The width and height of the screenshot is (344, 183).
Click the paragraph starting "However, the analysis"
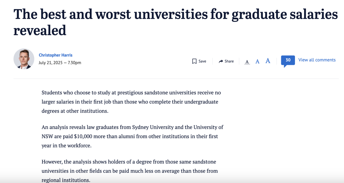[x=130, y=171]
